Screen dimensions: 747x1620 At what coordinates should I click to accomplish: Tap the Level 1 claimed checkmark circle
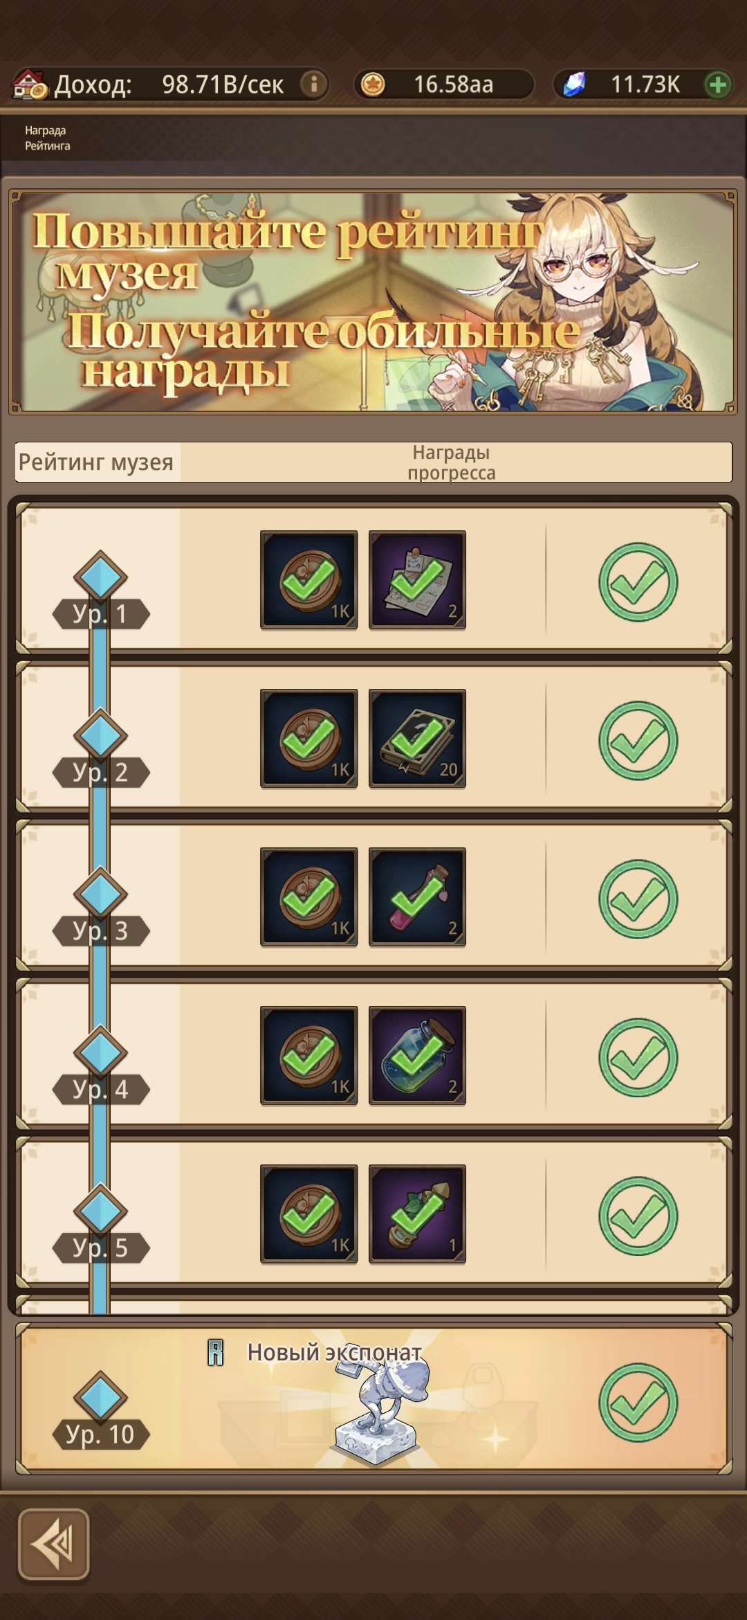638,582
